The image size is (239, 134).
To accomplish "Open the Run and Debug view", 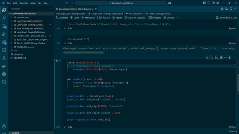I will click(4, 34).
